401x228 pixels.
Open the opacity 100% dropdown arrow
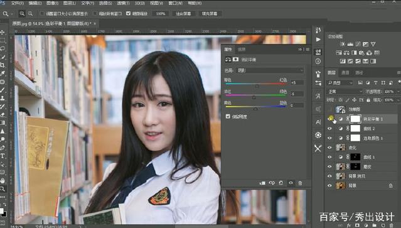398,91
